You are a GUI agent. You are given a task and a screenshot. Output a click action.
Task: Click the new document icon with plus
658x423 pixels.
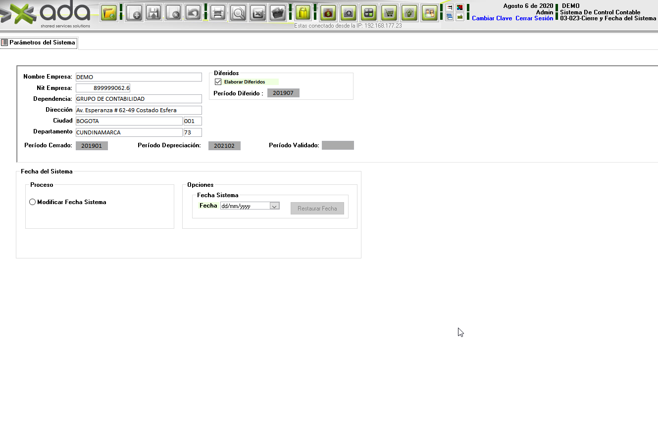[134, 13]
